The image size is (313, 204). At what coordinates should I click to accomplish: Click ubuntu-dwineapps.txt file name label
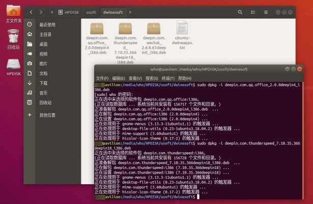(182, 43)
